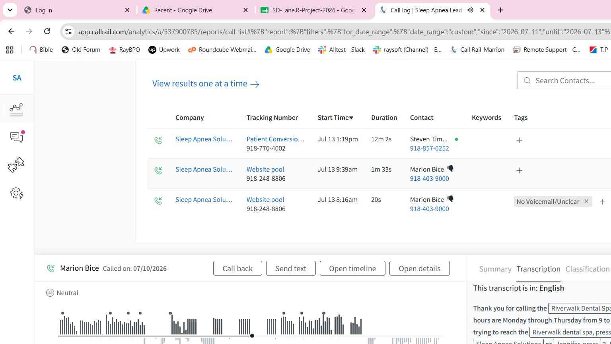Open the Chrome apps grid in bookmarks bar
This screenshot has height=344, width=611.
click(x=10, y=50)
